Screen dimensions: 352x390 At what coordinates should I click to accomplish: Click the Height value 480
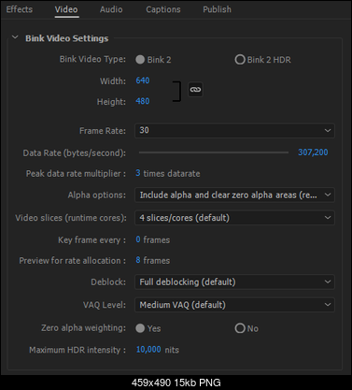(x=143, y=101)
